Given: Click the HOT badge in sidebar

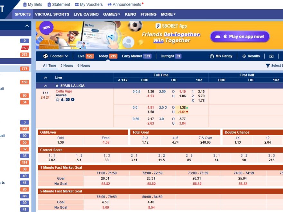Looking at the screenshot, I should coord(25,48).
